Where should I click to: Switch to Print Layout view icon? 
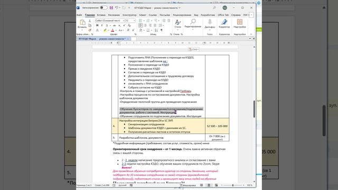209,185
